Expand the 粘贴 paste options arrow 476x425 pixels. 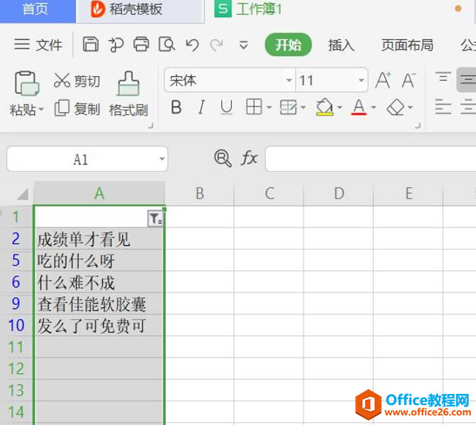click(x=41, y=109)
